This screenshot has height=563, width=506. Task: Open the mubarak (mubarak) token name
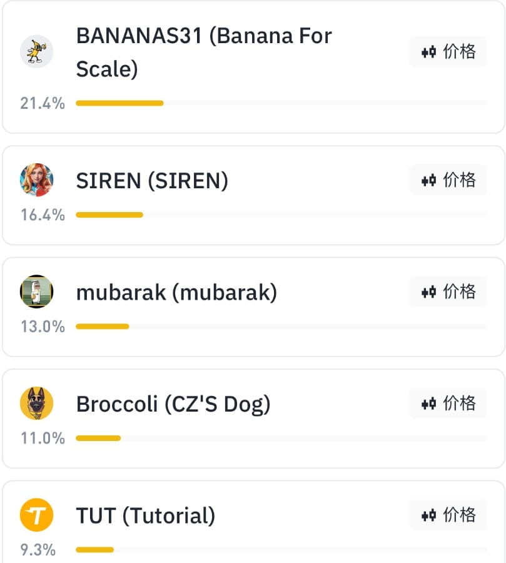coord(176,292)
